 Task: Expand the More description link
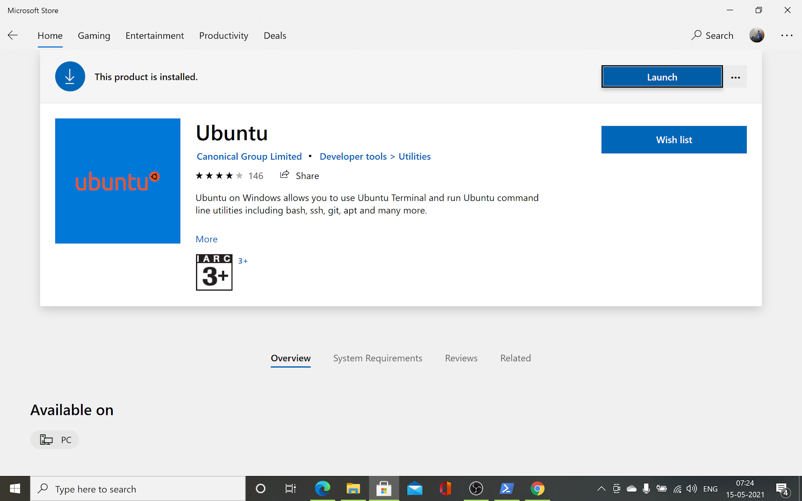[x=206, y=239]
